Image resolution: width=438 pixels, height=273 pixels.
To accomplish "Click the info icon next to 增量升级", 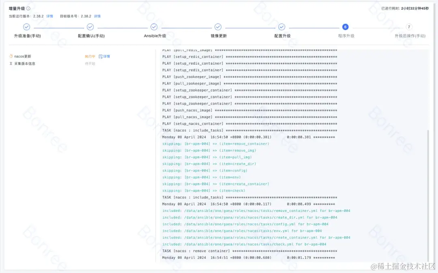I will click(28, 8).
